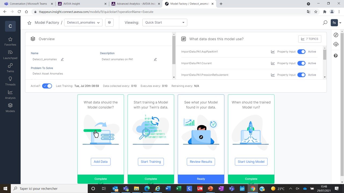Click the data topics list scrollbar
This screenshot has width=344, height=193.
pos(325,55)
